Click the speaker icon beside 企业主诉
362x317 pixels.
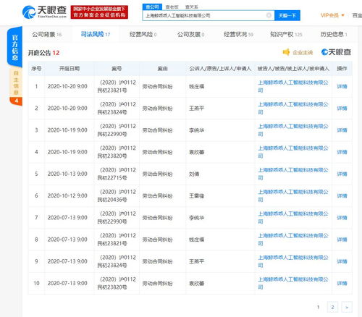coord(286,52)
